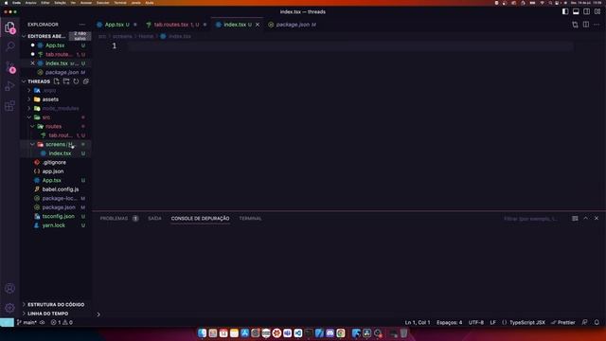
Task: Open editor more actions ellipsis
Action: [x=597, y=25]
